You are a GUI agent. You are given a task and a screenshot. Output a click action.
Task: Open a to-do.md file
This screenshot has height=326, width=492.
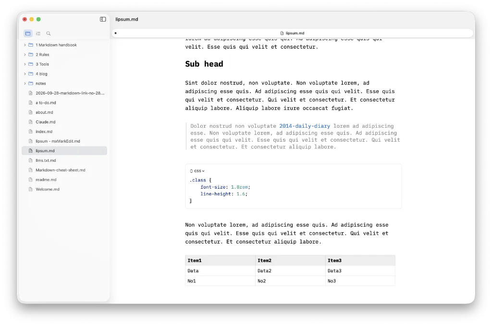point(46,102)
